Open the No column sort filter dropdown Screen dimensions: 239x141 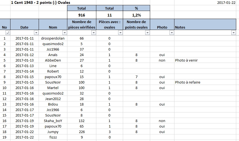tap(8, 33)
